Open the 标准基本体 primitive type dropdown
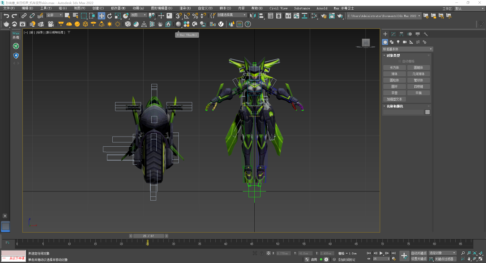 coord(407,49)
